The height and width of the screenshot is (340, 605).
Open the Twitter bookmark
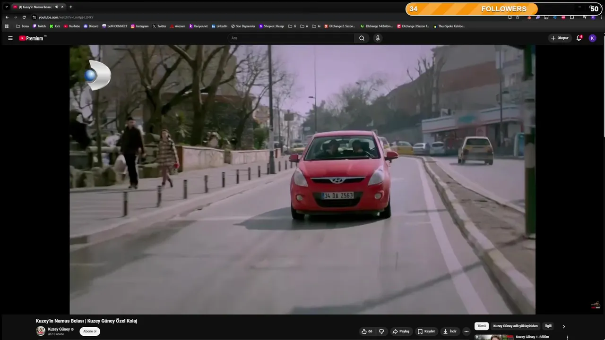pyautogui.click(x=159, y=26)
